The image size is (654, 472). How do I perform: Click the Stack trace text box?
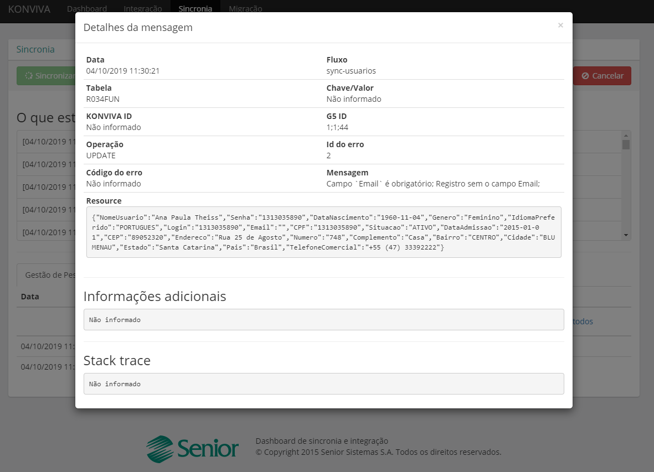323,384
